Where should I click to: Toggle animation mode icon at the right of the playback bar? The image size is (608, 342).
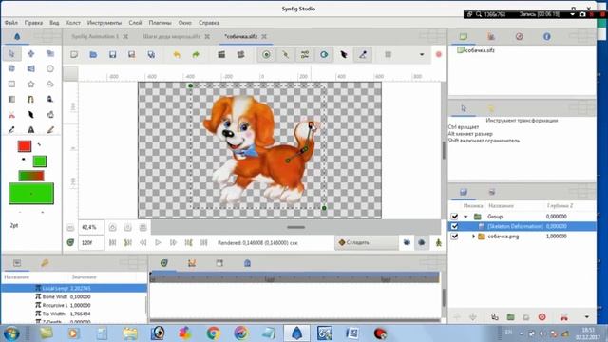tap(439, 243)
